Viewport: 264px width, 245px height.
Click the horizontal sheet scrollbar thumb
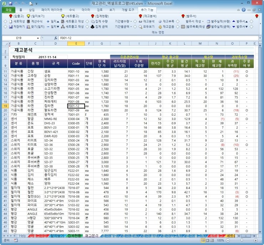(x=246, y=236)
